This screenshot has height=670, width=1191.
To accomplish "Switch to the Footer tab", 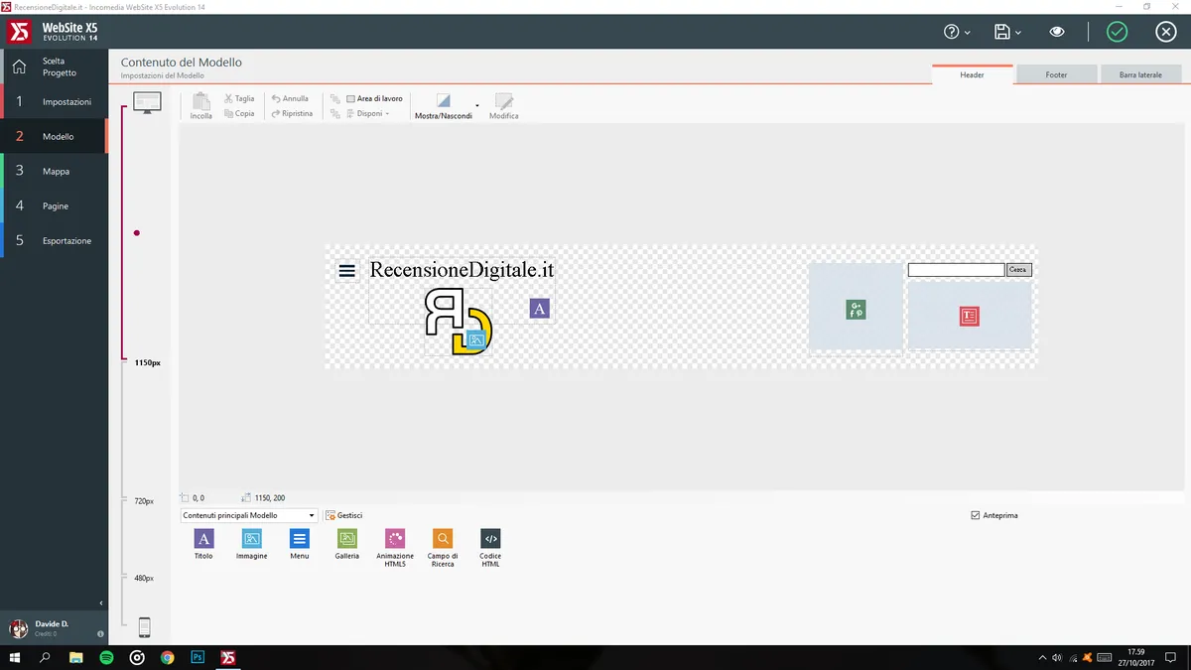I will click(1056, 74).
